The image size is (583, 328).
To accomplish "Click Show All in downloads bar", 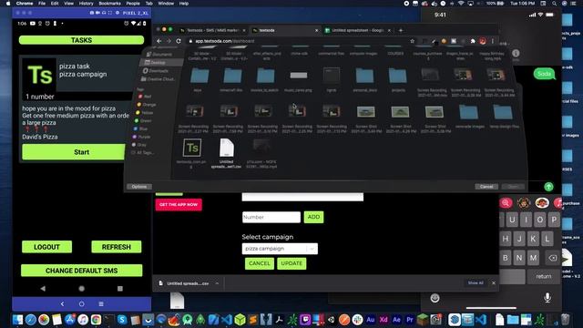I will pos(476,283).
